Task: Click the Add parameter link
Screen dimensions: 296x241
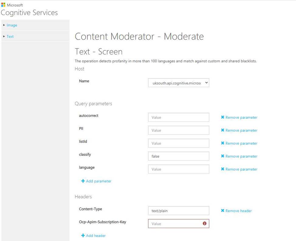Action: 98,181
